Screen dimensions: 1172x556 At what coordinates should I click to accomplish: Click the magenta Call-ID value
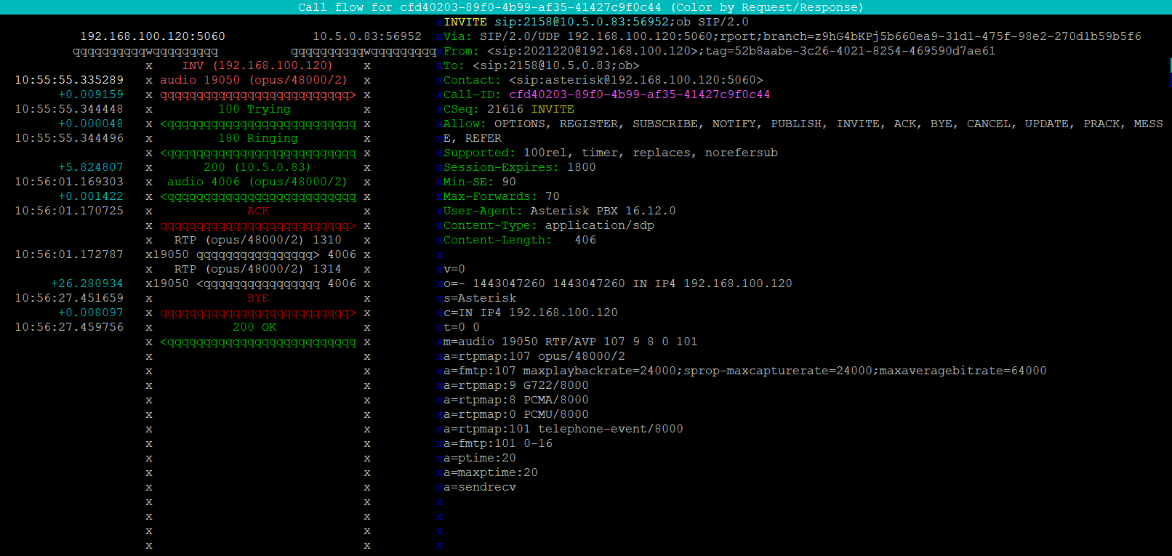click(x=639, y=94)
